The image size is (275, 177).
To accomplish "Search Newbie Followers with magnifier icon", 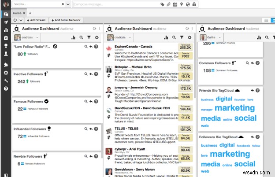I will [x=86, y=156].
